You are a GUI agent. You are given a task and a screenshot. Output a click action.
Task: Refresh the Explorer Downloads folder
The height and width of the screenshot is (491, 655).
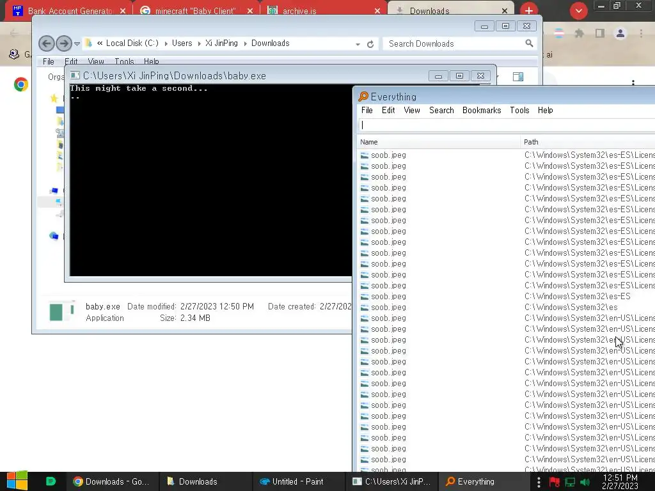point(370,44)
